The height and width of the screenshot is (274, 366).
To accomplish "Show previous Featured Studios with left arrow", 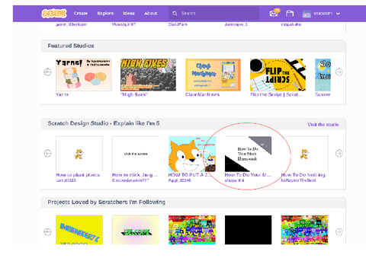I will (x=47, y=72).
